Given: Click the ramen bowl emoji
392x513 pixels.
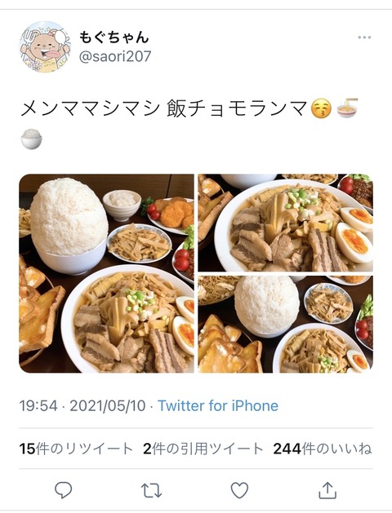Looking at the screenshot, I should [347, 108].
